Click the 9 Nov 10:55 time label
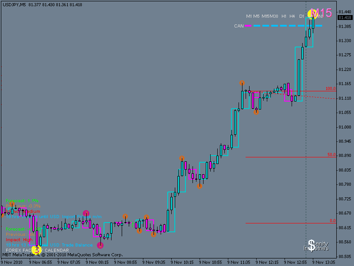 click(211, 262)
